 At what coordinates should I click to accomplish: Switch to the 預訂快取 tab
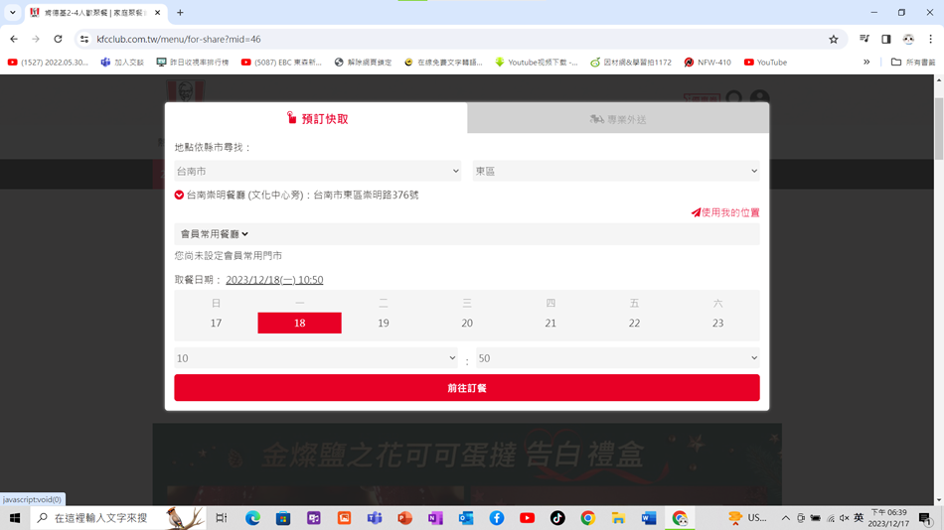click(x=317, y=118)
